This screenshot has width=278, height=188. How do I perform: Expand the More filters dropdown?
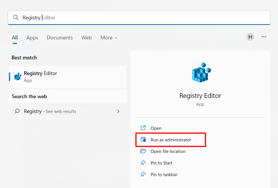click(x=109, y=38)
